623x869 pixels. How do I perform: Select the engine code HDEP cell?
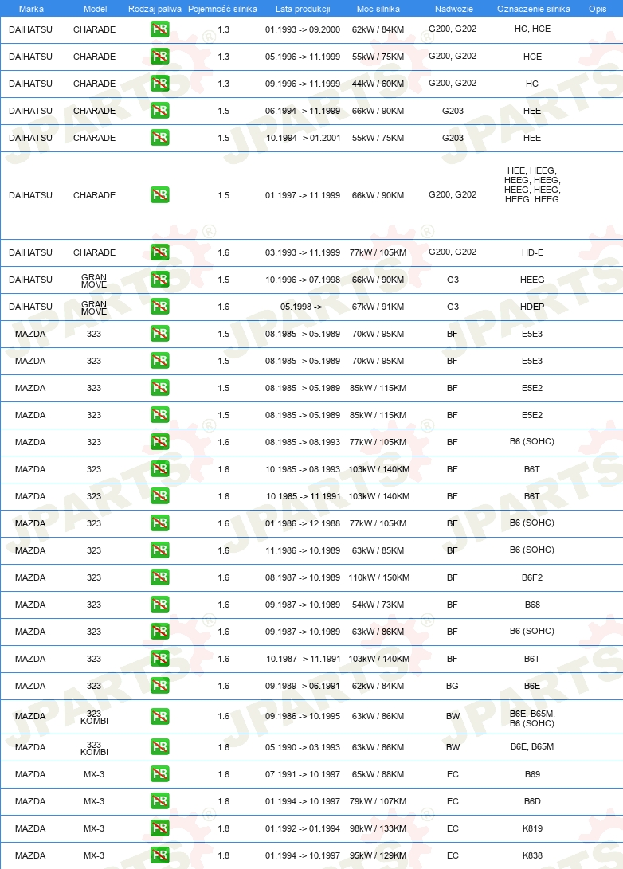(532, 307)
